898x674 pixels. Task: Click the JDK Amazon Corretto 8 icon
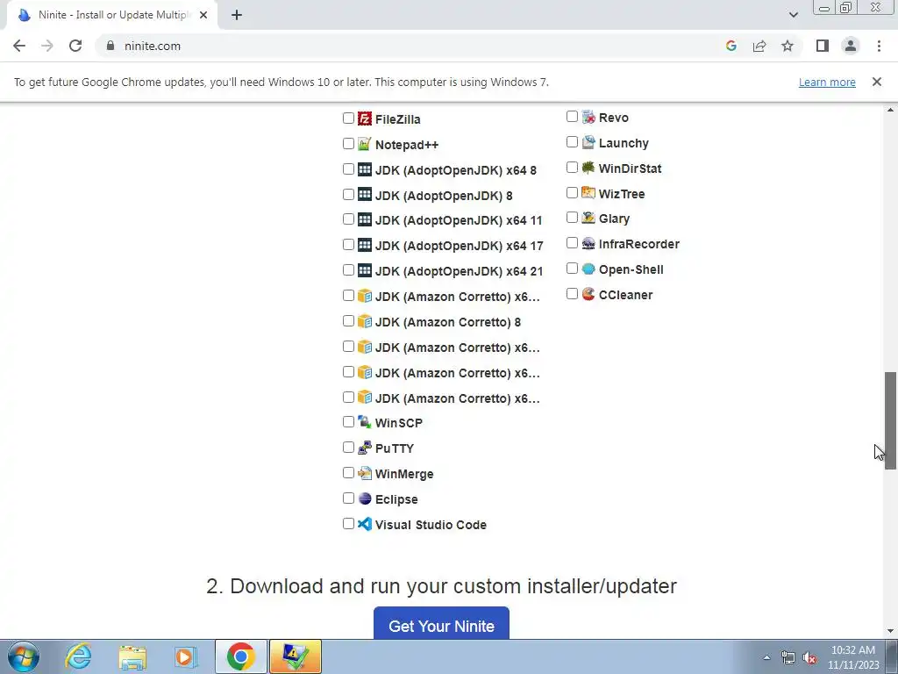click(x=365, y=321)
